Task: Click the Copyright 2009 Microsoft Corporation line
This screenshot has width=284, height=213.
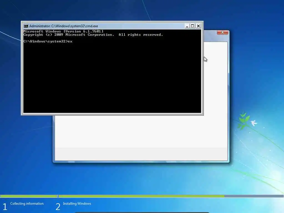Action: [93, 35]
